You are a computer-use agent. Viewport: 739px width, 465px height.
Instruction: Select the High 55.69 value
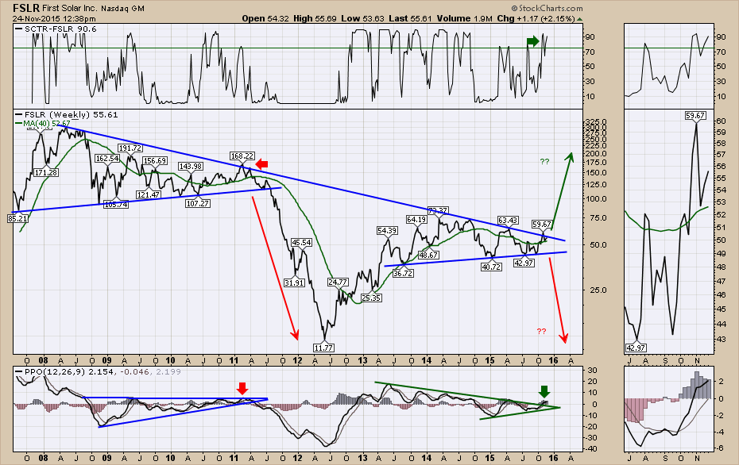(315, 18)
